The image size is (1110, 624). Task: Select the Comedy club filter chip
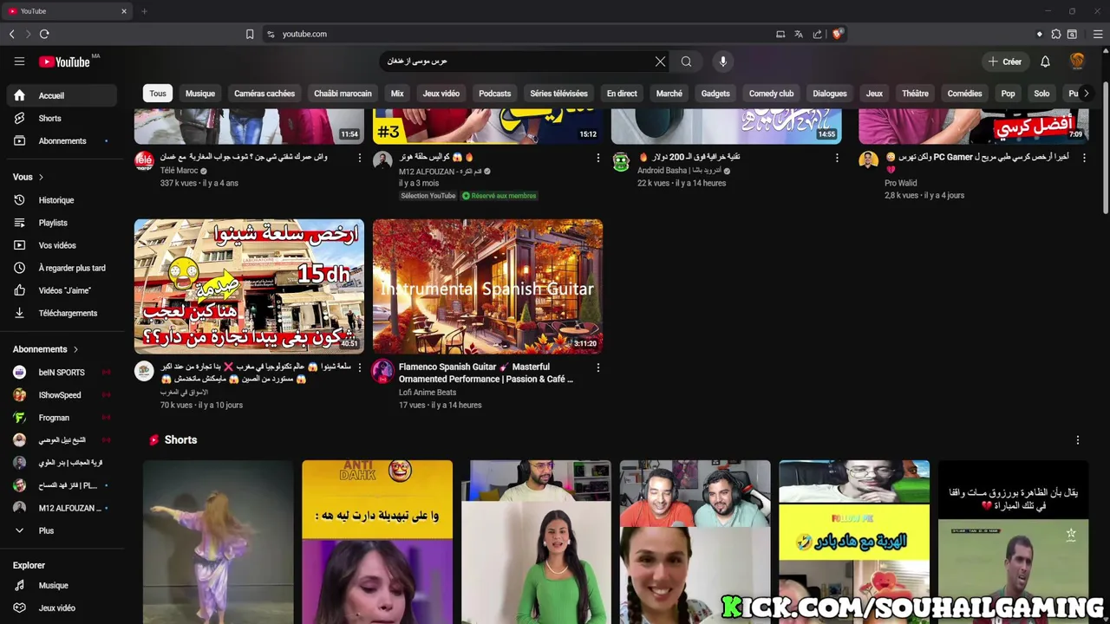click(x=772, y=94)
